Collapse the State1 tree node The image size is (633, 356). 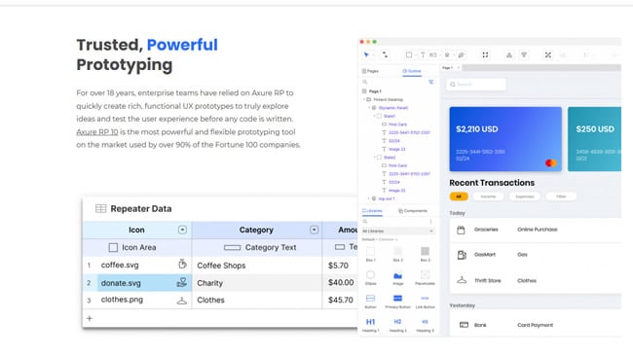(x=374, y=116)
